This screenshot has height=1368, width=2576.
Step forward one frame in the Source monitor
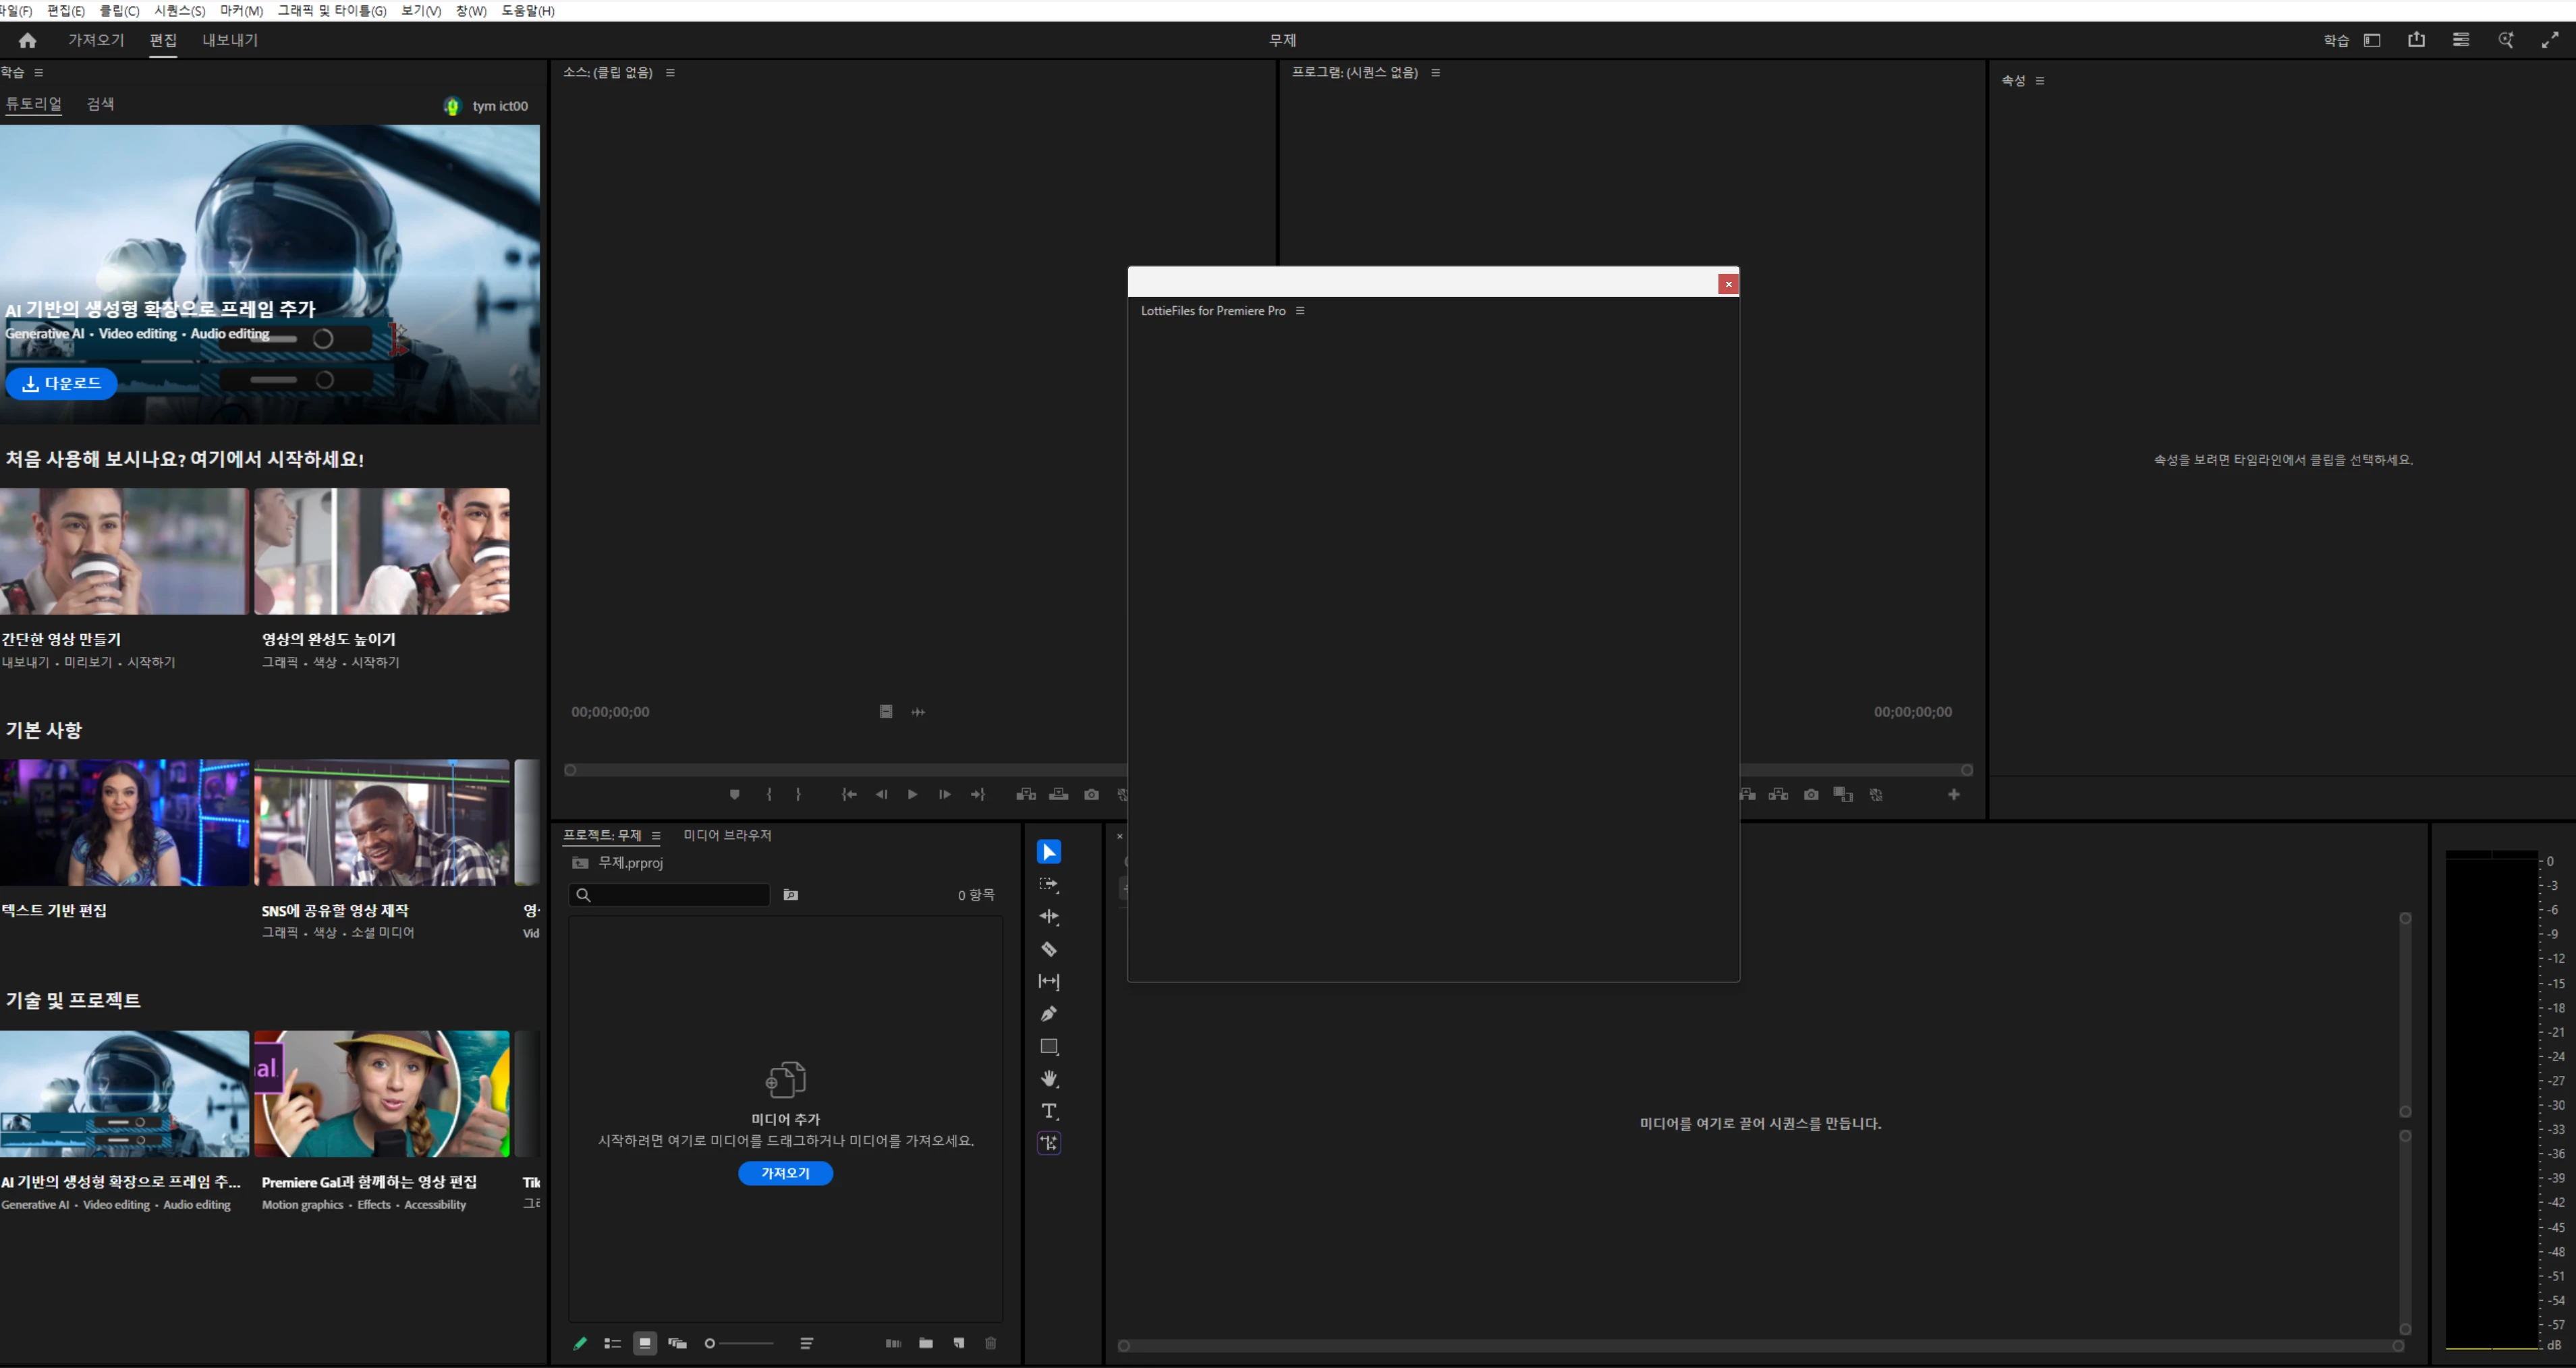point(944,795)
